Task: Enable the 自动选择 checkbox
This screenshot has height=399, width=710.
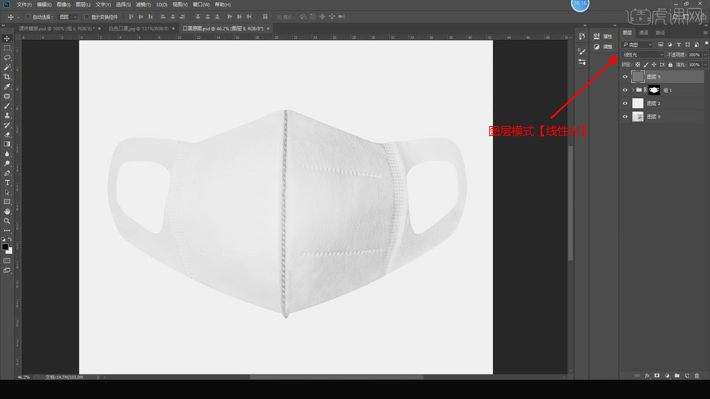Action: point(28,17)
